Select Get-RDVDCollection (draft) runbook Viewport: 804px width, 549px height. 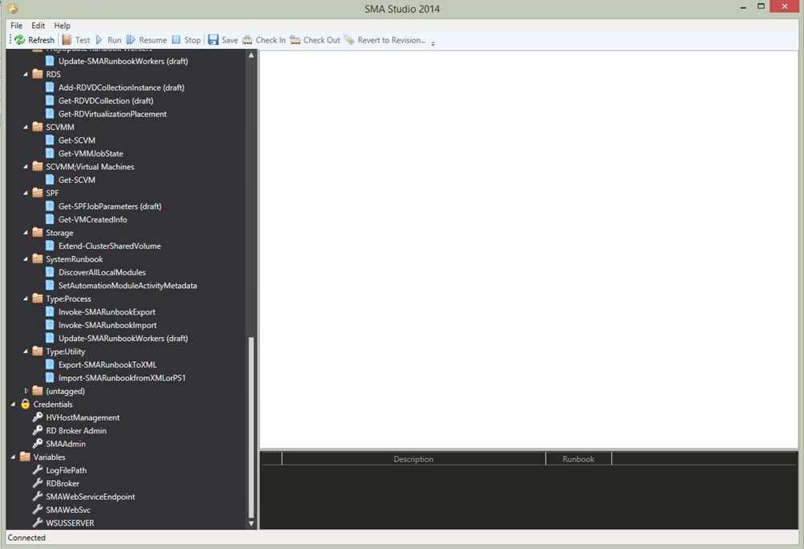pos(106,100)
